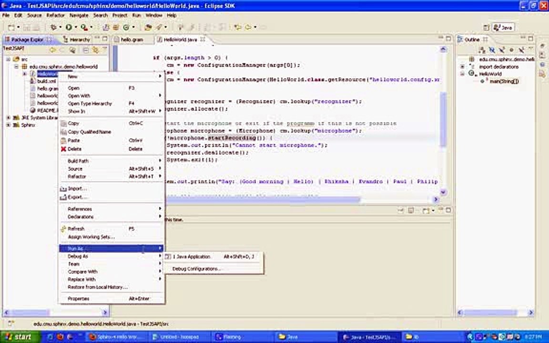Click the New Java Package toolbar icon
This screenshot has width=549, height=343.
pos(115,27)
